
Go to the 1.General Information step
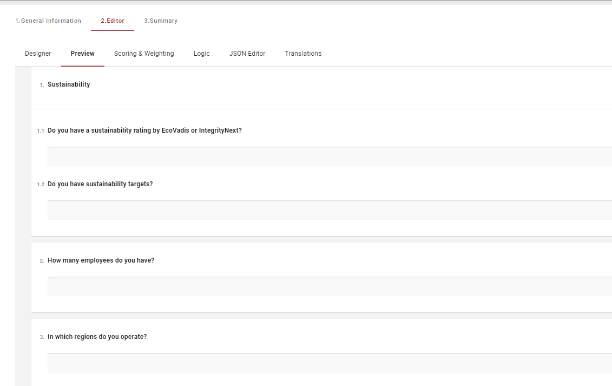pyautogui.click(x=48, y=21)
